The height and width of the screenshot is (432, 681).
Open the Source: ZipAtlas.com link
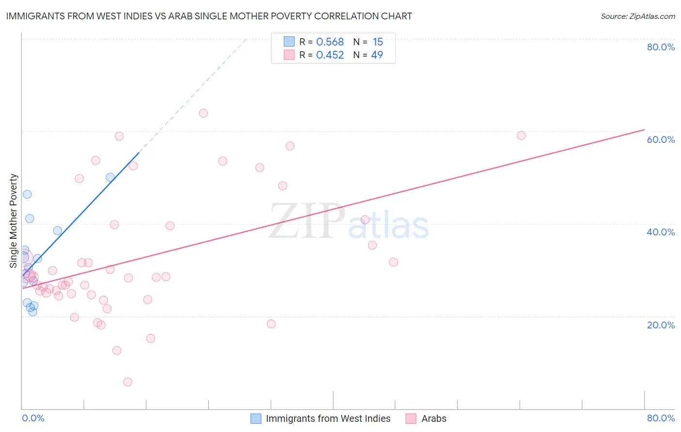click(x=638, y=16)
